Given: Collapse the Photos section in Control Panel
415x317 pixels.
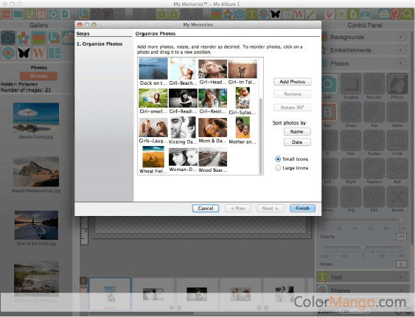Looking at the screenshot, I should (x=401, y=63).
